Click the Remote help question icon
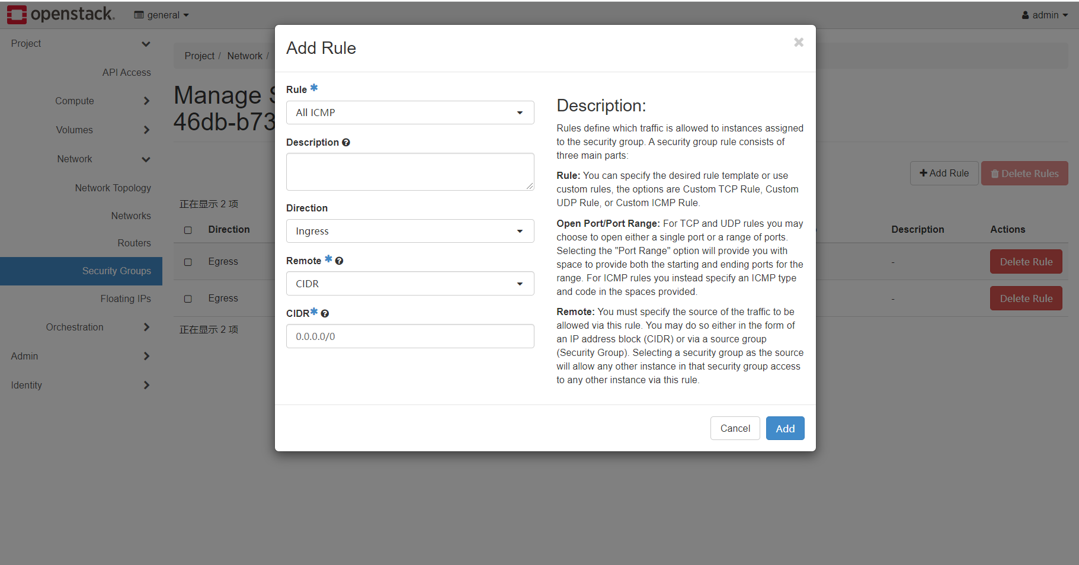1079x565 pixels. coord(339,261)
